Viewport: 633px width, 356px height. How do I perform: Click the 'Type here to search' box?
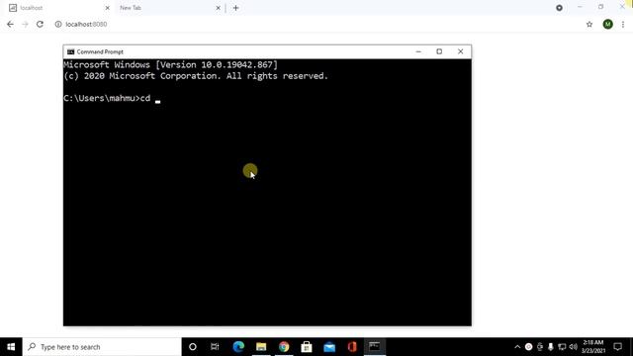coord(102,347)
